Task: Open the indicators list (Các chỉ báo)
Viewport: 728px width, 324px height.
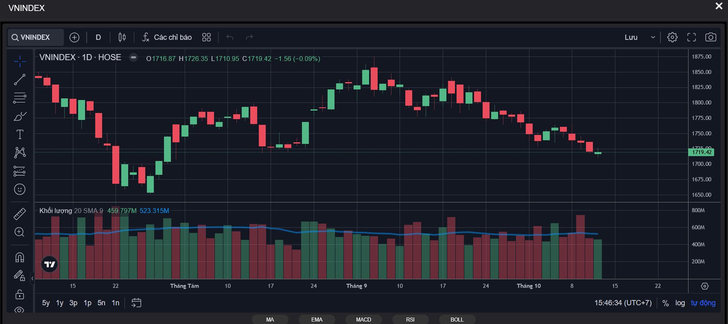Action: click(x=167, y=37)
